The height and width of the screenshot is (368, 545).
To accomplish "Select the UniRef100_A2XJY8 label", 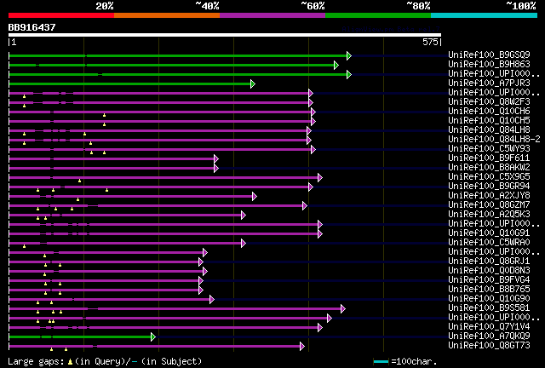I will click(x=489, y=195).
